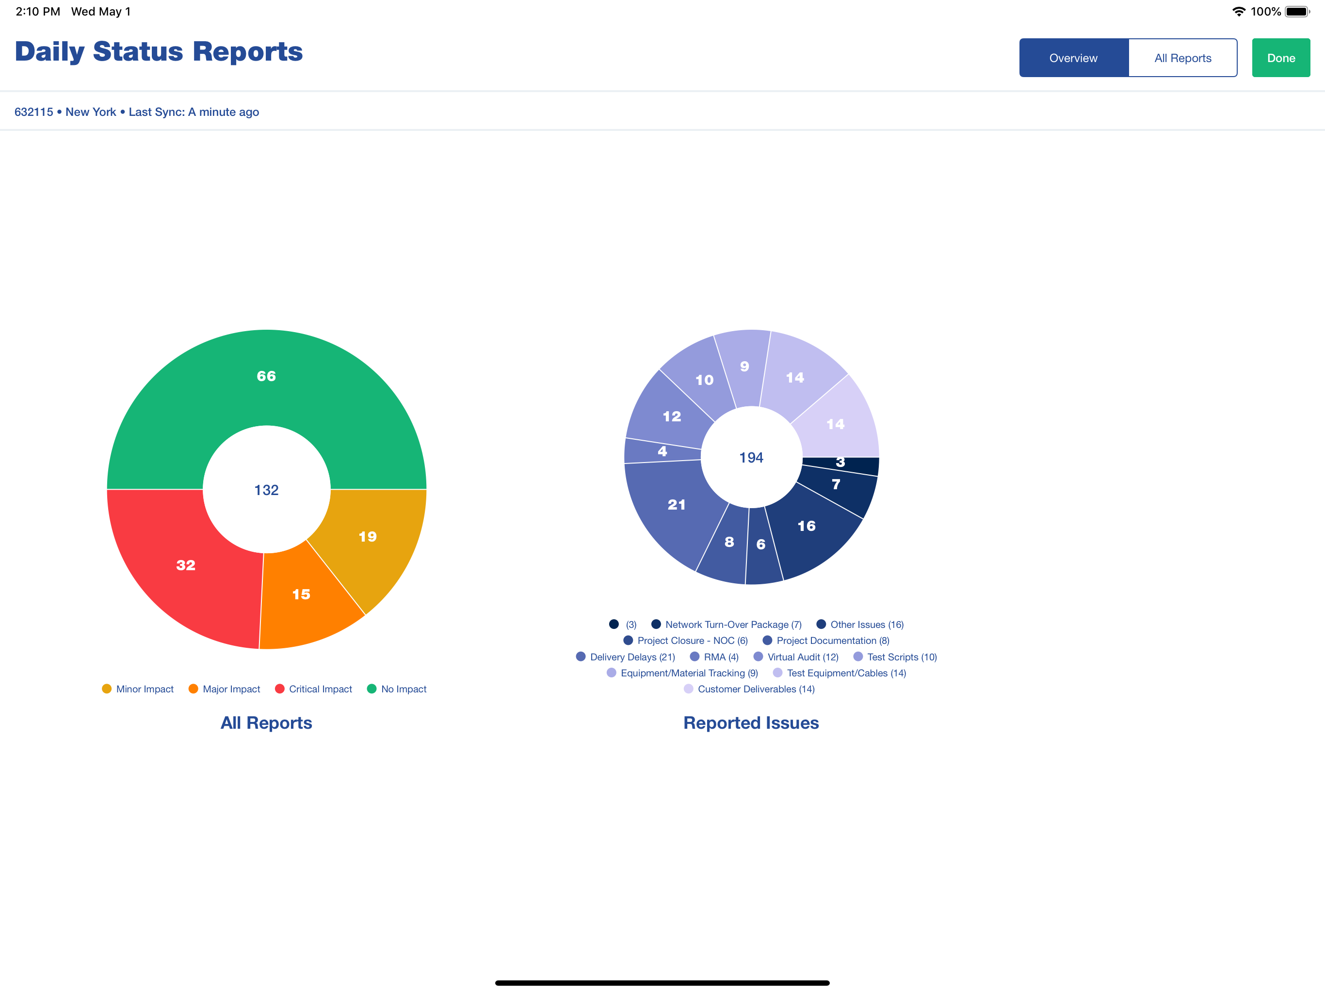
Task: Switch to the Overview tab
Action: (x=1073, y=58)
